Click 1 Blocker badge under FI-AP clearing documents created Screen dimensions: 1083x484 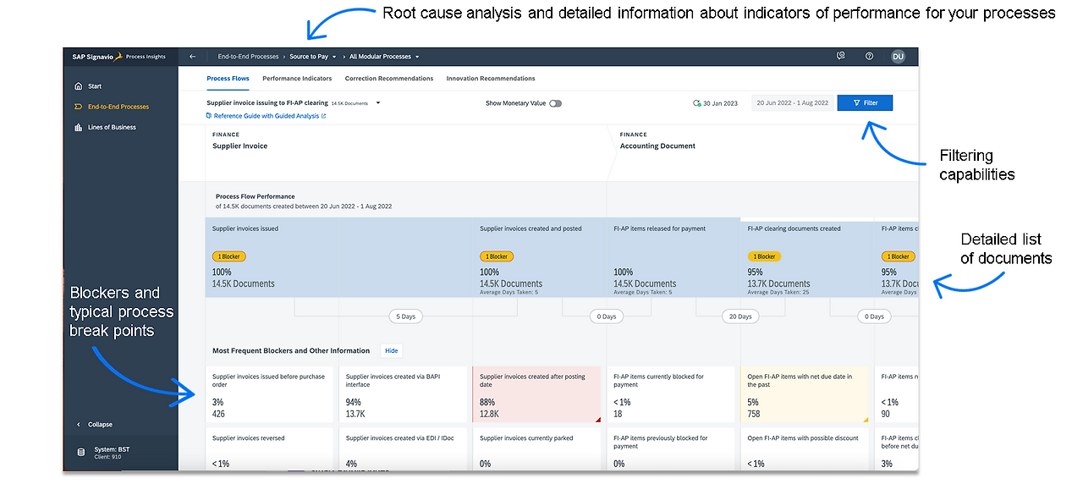pos(763,256)
